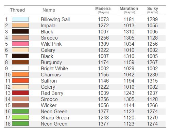This screenshot has height=131, width=170.
Task: Select the Impala thread color swatch
Action: point(20,25)
